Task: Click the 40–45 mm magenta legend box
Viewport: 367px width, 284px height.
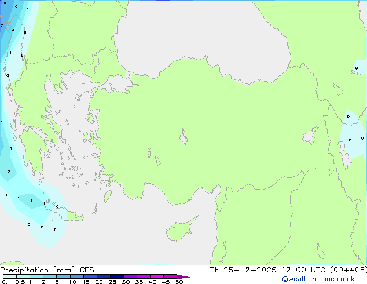Action: click(157, 276)
